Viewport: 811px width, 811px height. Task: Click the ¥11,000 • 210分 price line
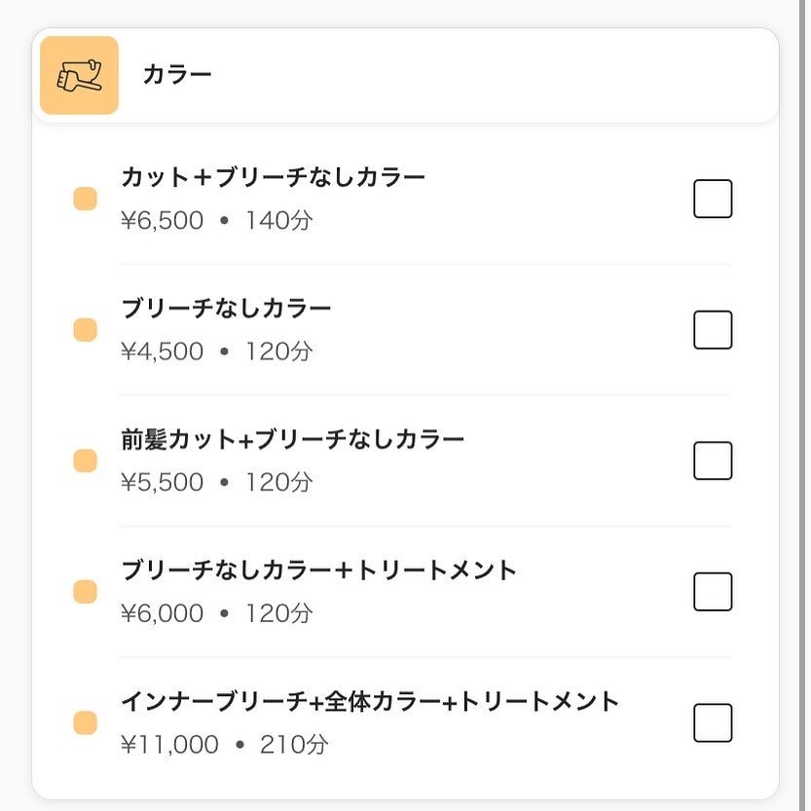pos(225,746)
